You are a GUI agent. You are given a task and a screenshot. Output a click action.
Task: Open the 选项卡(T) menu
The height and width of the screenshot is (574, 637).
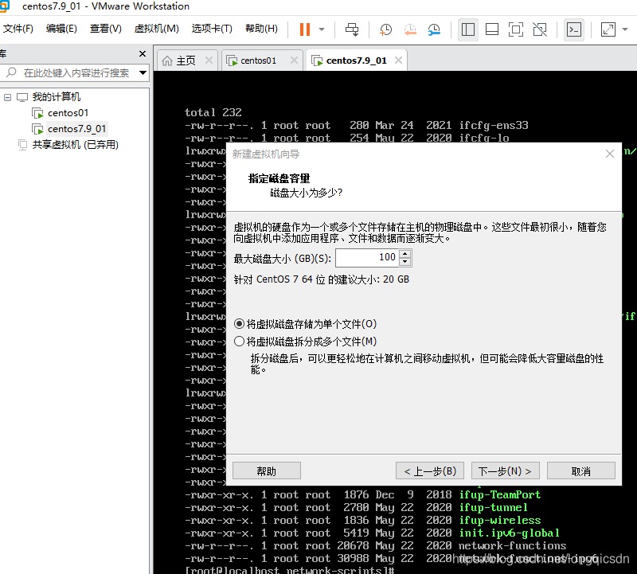(212, 29)
